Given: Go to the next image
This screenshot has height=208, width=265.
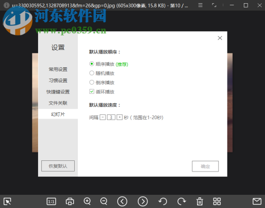Looking at the screenshot, I should (143, 201).
